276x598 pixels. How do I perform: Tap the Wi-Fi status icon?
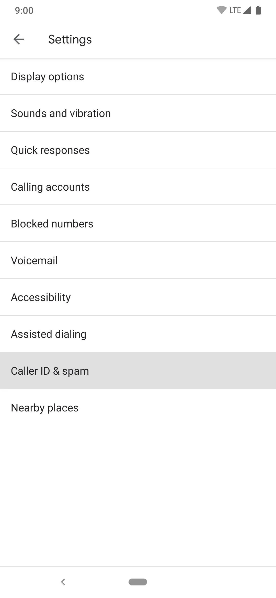coord(222,10)
